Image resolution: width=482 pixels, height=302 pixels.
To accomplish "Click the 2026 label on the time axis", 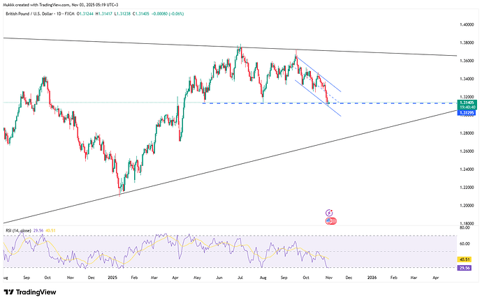I will click(x=372, y=277).
